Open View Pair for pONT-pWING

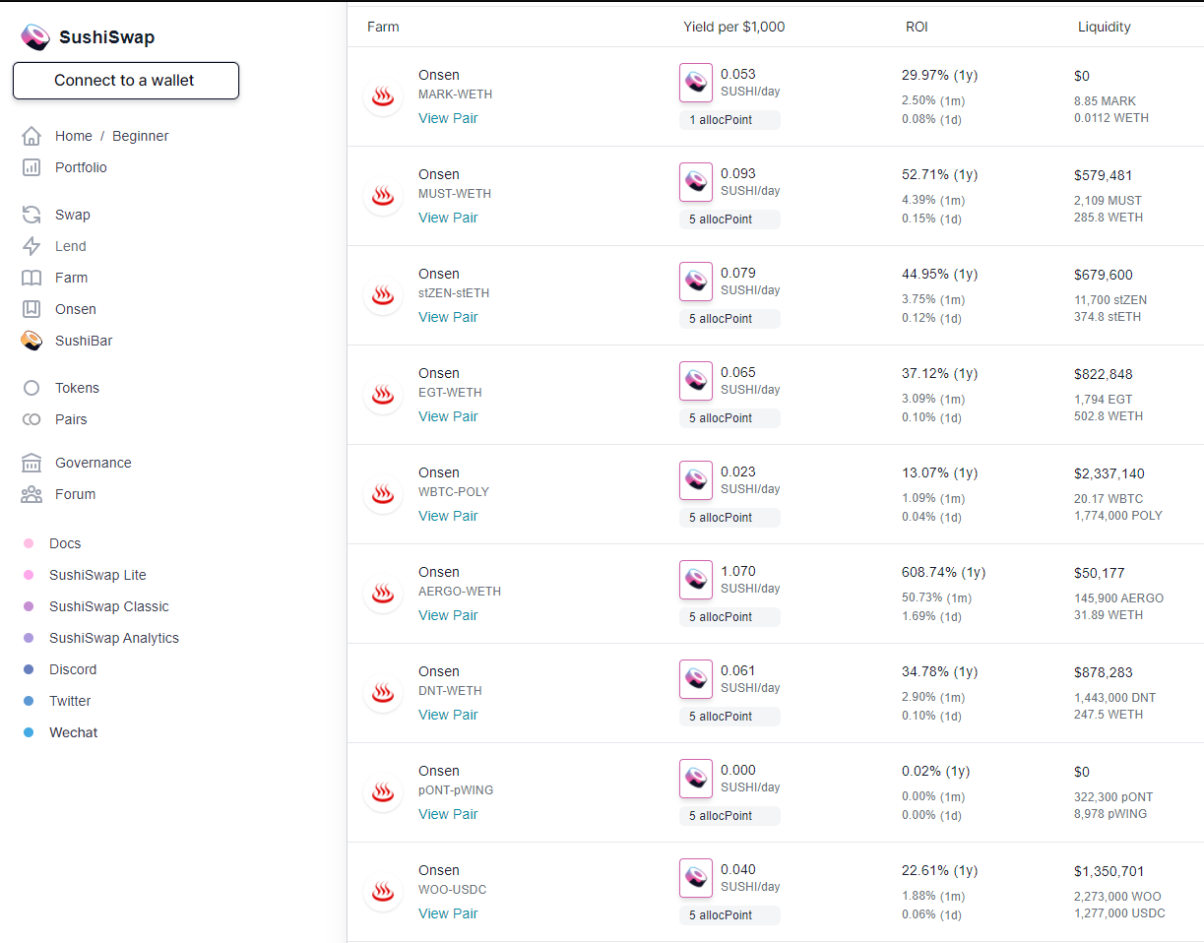tap(448, 814)
